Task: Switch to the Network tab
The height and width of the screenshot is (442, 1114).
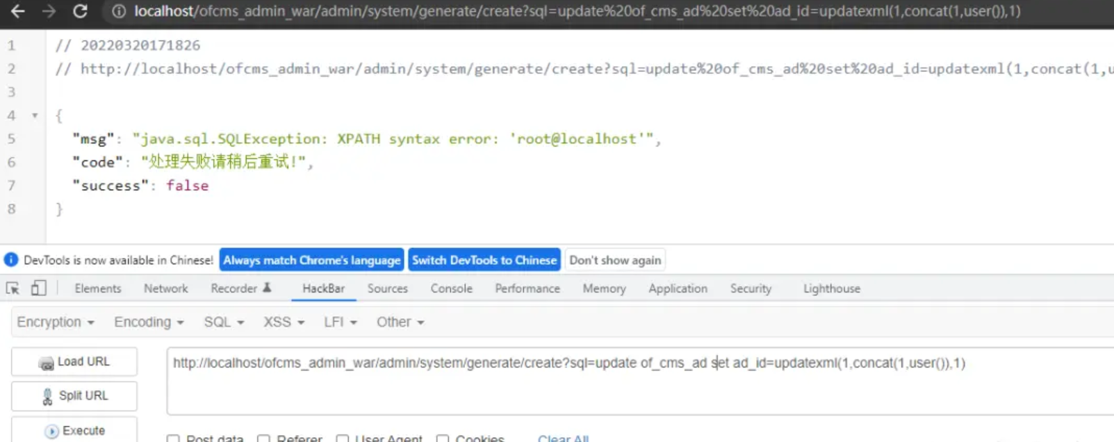Action: [x=165, y=288]
